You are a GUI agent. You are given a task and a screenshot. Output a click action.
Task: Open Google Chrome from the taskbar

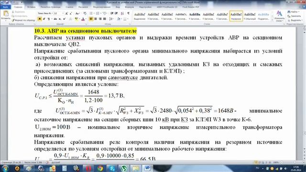[100, 168]
